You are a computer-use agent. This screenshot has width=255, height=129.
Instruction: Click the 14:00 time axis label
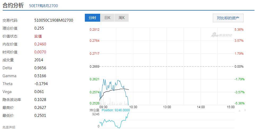[201, 107]
